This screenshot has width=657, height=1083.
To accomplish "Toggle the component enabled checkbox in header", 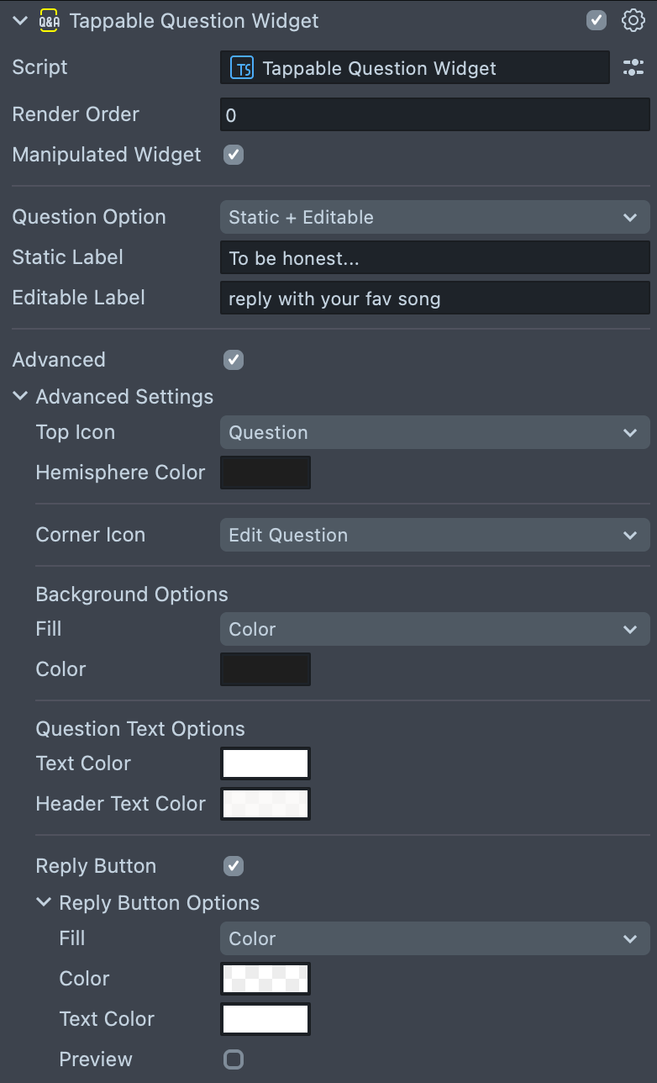I will pyautogui.click(x=597, y=20).
